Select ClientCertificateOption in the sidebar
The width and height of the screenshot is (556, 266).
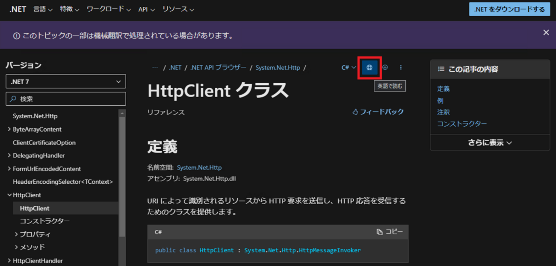pos(44,142)
